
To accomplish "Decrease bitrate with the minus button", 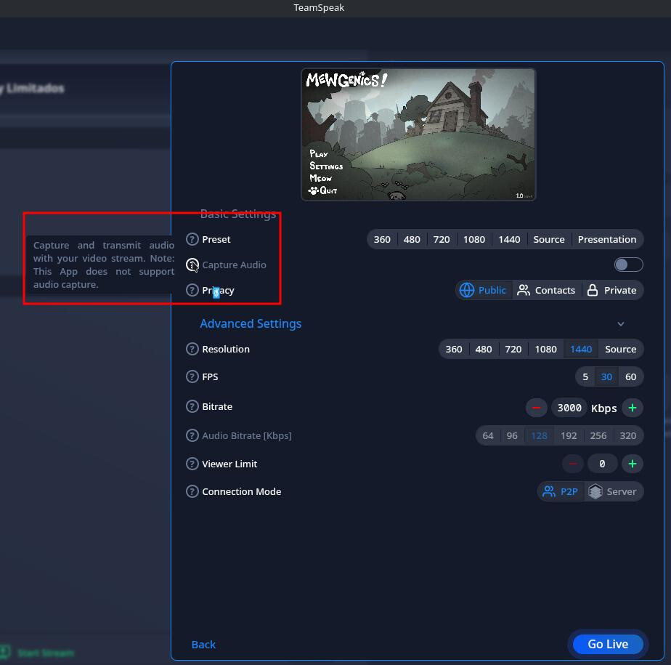I will tap(536, 408).
